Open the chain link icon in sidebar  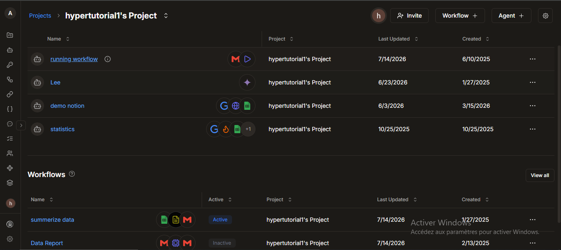pos(10,94)
